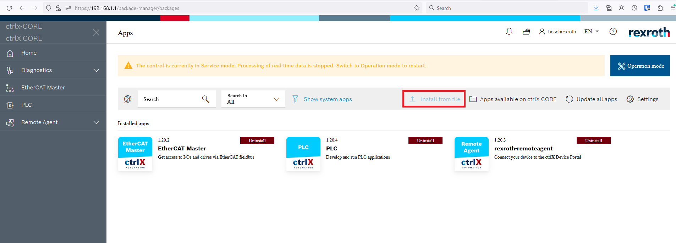Open EtherCAT Master sidebar item

click(43, 88)
